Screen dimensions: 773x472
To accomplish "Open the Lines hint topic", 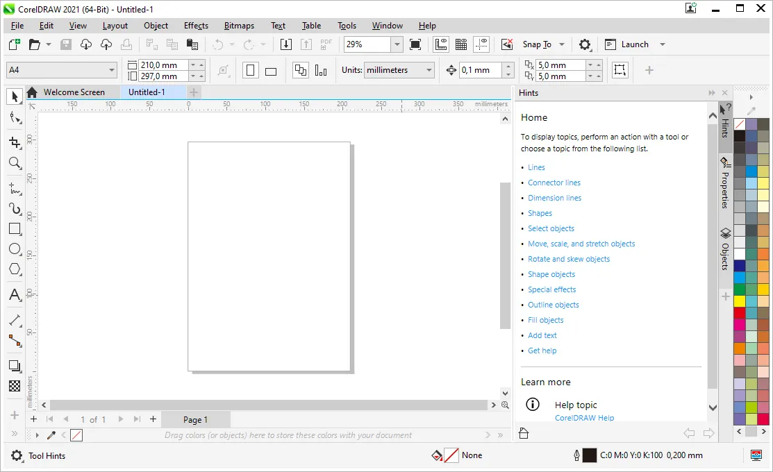I will click(536, 167).
